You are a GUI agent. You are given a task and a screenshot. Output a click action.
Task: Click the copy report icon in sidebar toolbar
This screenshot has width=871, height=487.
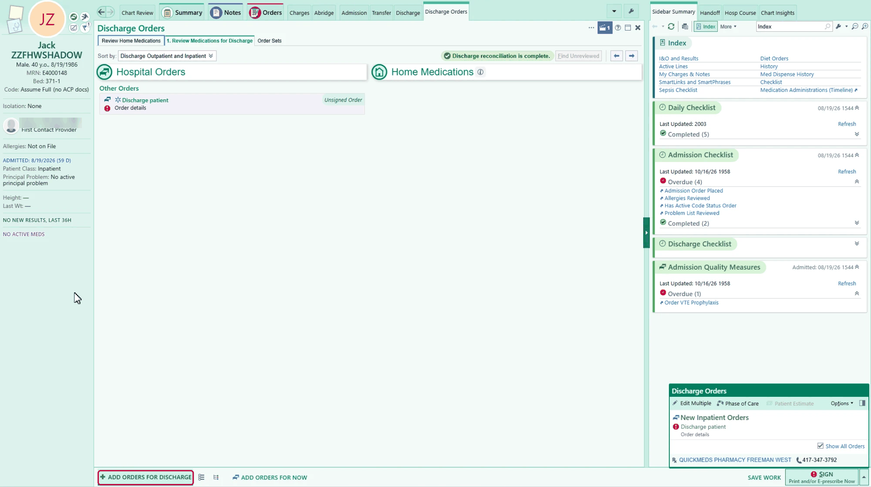(x=685, y=27)
